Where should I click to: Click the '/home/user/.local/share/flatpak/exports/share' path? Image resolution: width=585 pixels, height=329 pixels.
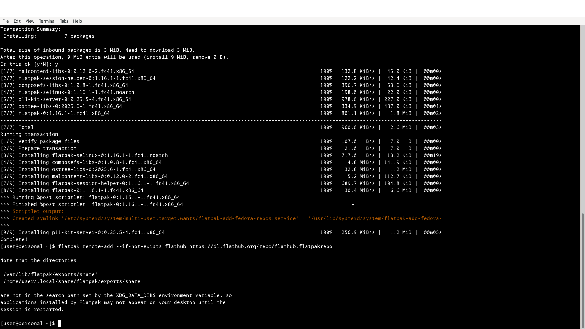click(x=72, y=281)
